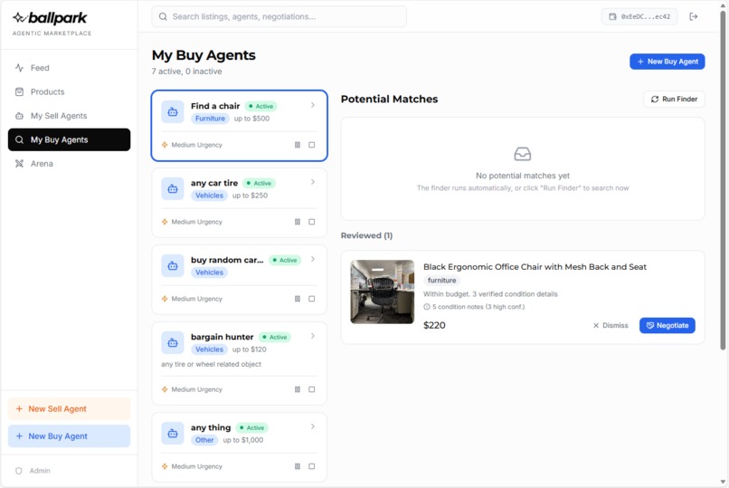Click the Other tag on any thing
The image size is (729, 488).
click(204, 440)
